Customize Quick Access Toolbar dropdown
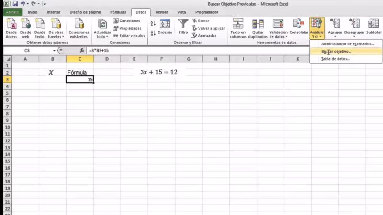This screenshot has width=383, height=215. pyautogui.click(x=45, y=4)
